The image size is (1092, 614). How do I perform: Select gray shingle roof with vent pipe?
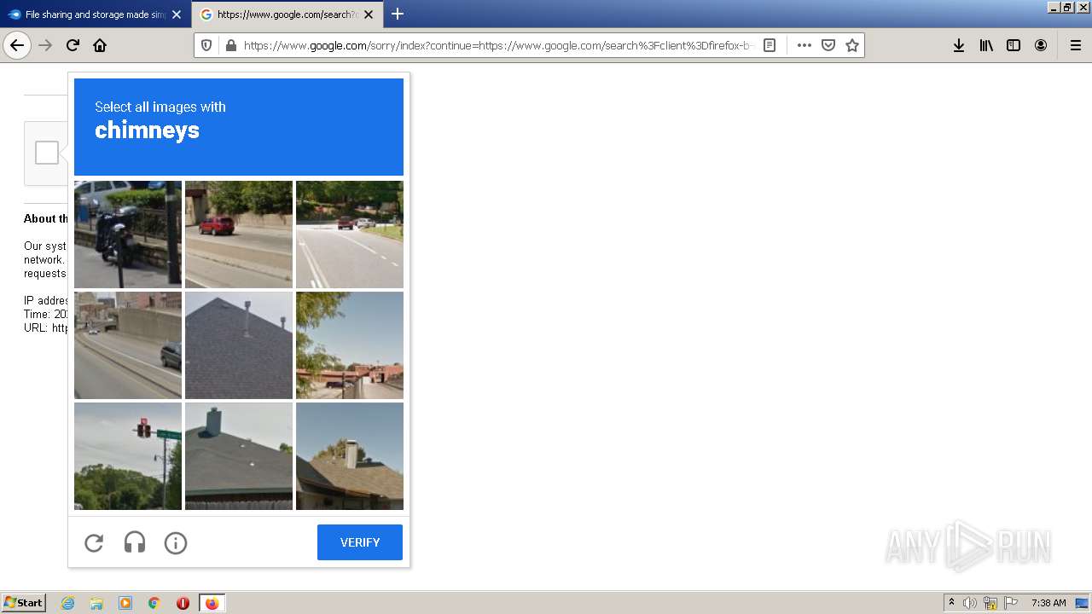click(239, 345)
